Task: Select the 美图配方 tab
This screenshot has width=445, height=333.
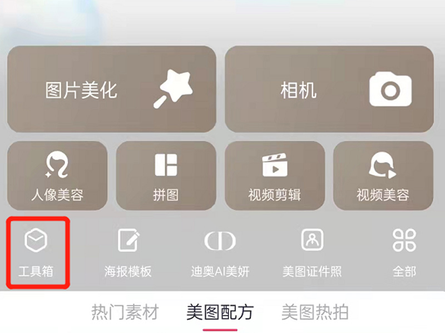Action: tap(220, 312)
